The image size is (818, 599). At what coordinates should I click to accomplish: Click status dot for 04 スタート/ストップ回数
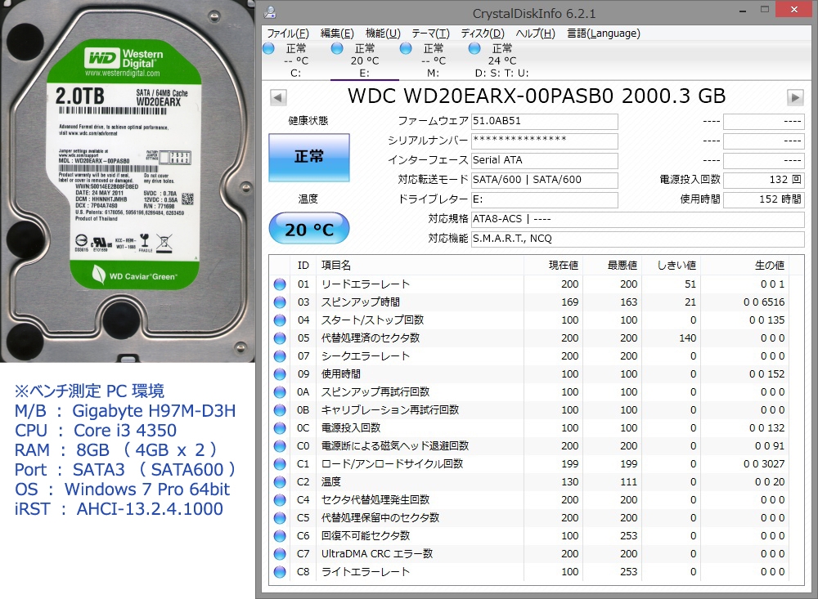click(280, 320)
